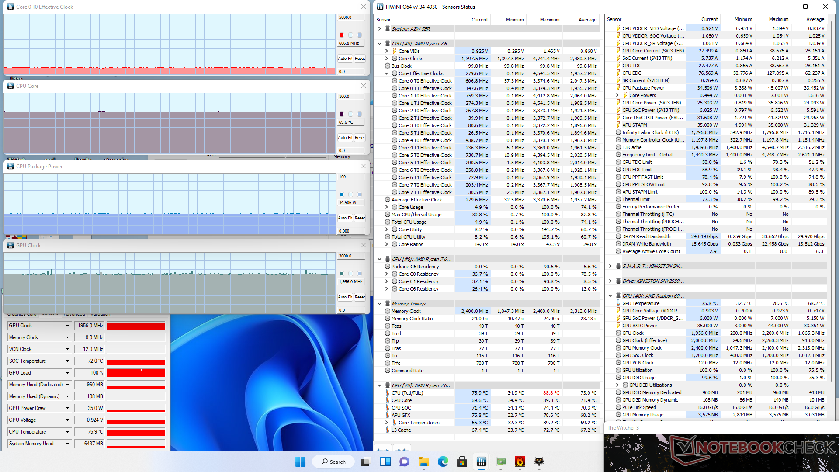Click Auto Fit in CPU Package Power graph
The width and height of the screenshot is (839, 472).
tap(345, 218)
